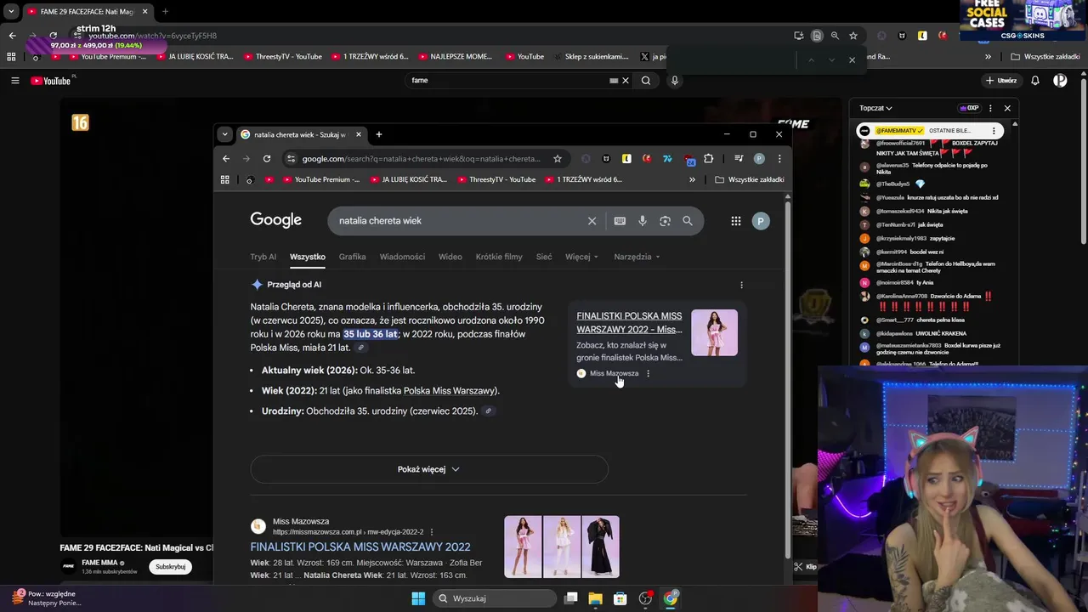This screenshot has height=612, width=1088.
Task: Open the weather widget on the taskbar
Action: tap(47, 598)
